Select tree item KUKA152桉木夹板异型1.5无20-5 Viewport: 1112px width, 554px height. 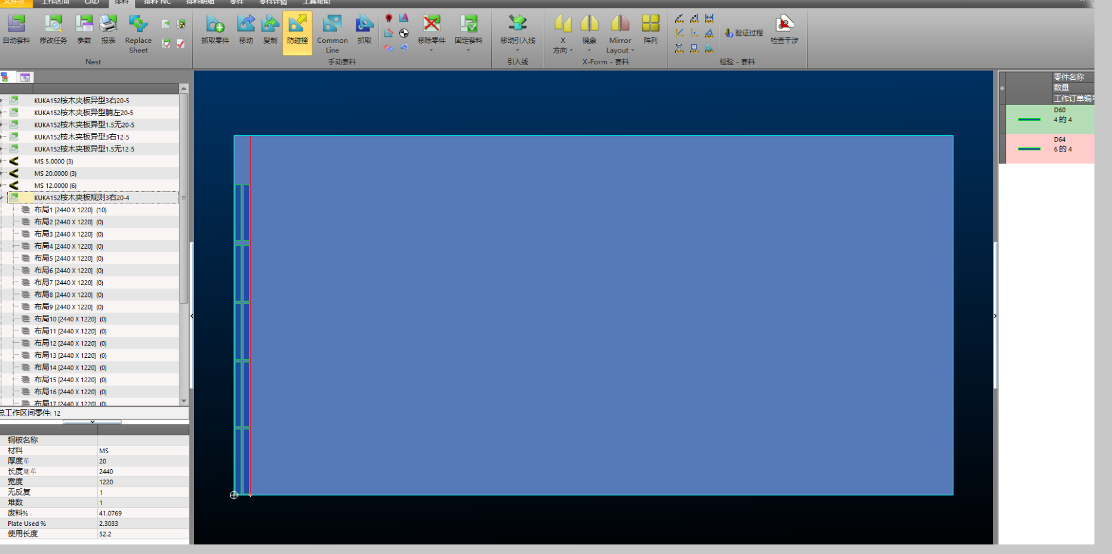84,125
